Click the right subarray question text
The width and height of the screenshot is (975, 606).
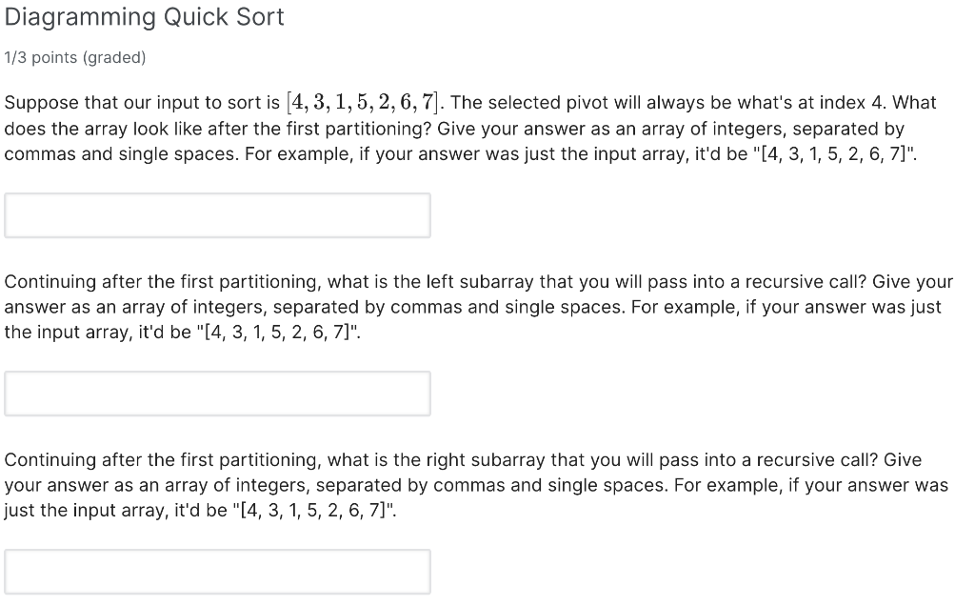[x=476, y=484]
